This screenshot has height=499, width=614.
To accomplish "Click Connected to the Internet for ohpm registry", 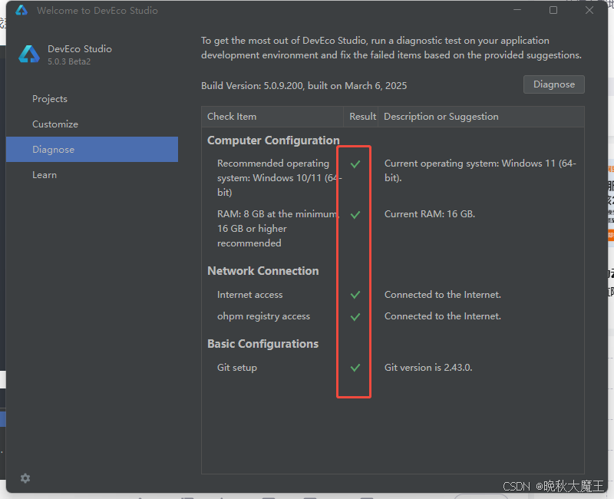I will [443, 316].
